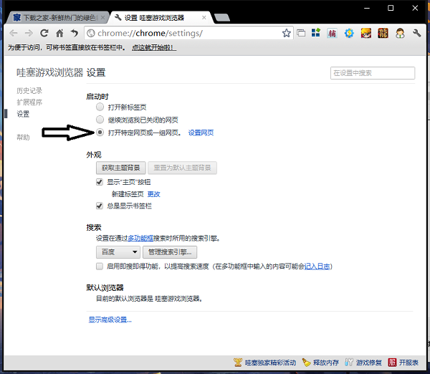
Task: Click 释放内存 broom icon in status bar
Action: click(306, 363)
